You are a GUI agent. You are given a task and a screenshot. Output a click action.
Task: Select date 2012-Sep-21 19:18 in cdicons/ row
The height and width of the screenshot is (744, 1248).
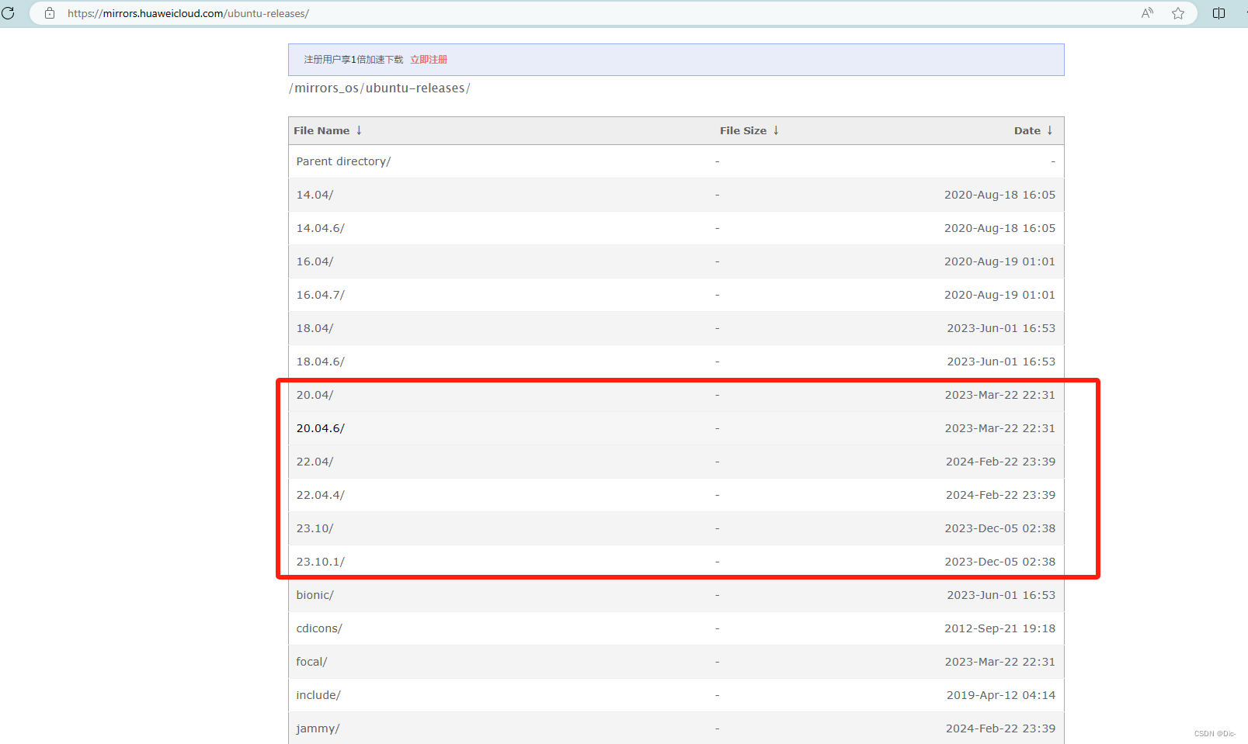pos(1000,628)
